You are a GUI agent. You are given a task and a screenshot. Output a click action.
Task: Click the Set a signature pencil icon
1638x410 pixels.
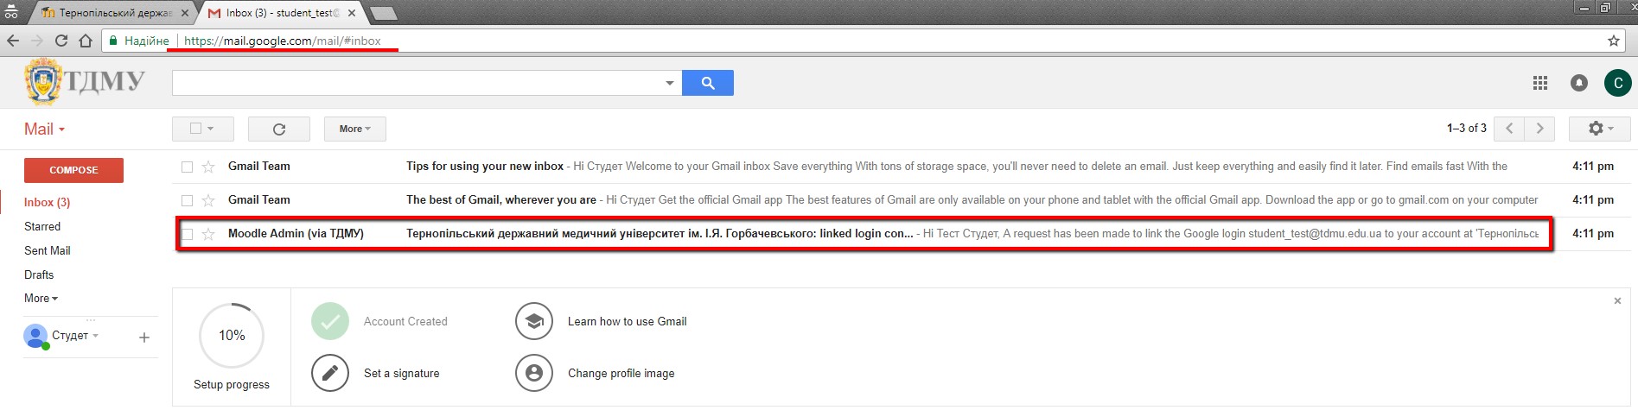point(329,373)
